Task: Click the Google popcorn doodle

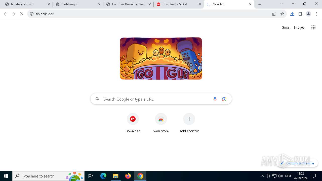Action: point(161,59)
